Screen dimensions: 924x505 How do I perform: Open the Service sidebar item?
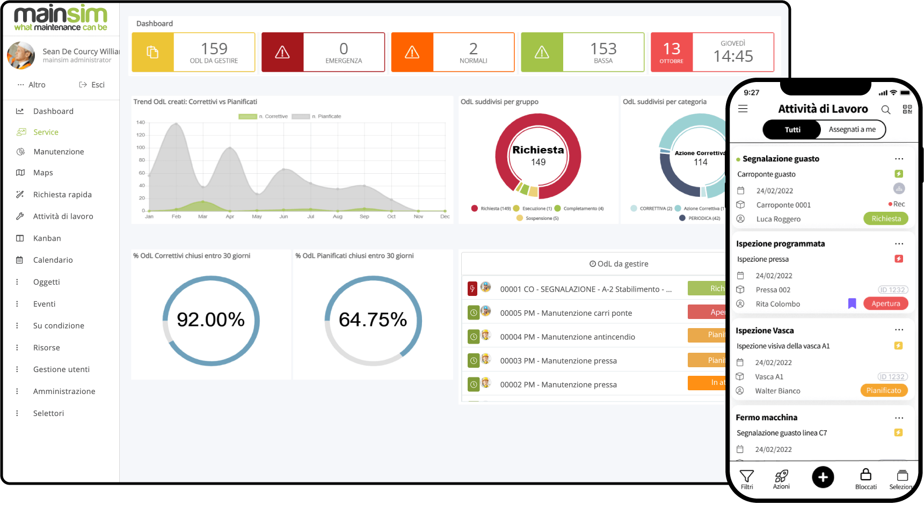[x=46, y=132]
